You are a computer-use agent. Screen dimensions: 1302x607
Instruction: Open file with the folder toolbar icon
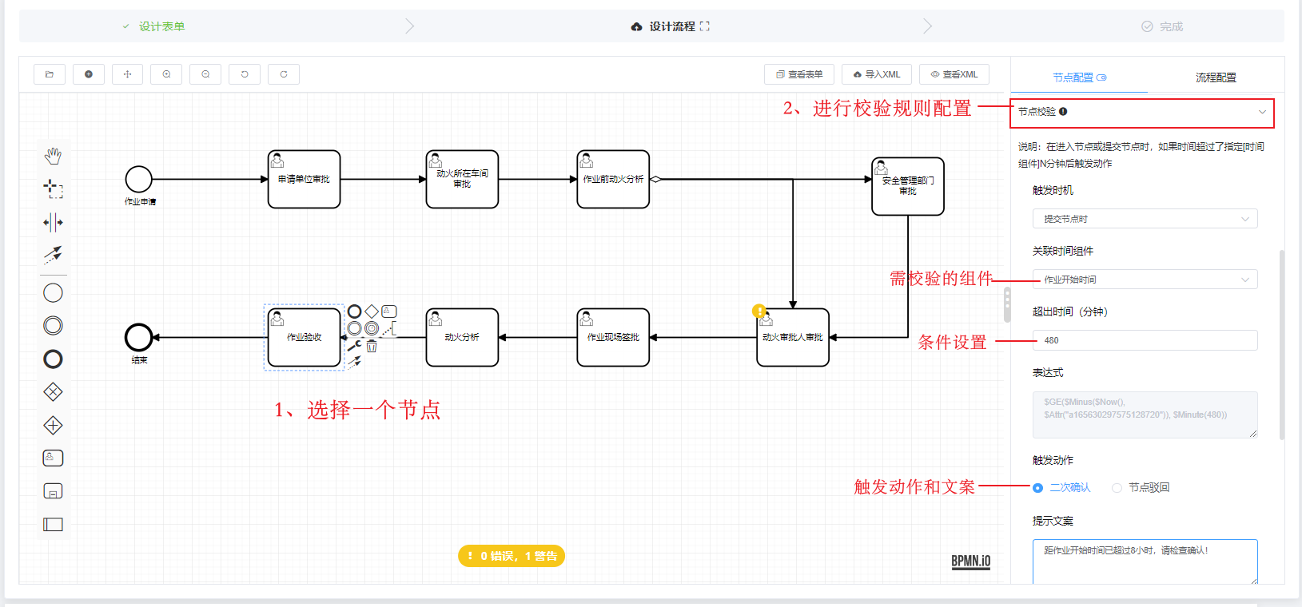pyautogui.click(x=50, y=74)
